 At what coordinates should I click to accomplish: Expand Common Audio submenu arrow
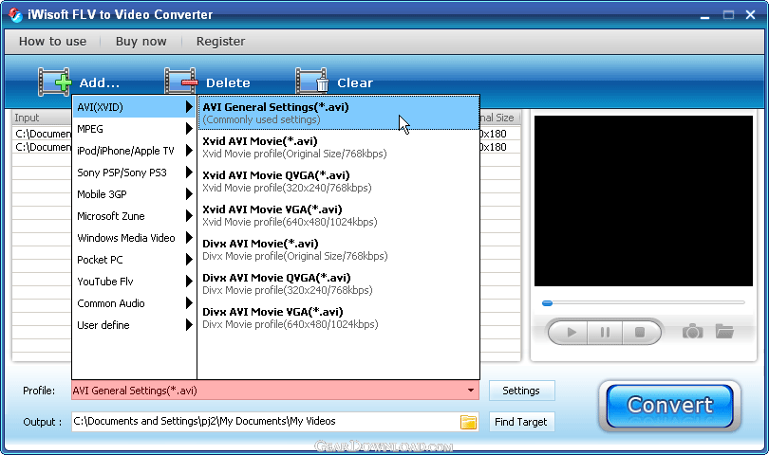(189, 303)
